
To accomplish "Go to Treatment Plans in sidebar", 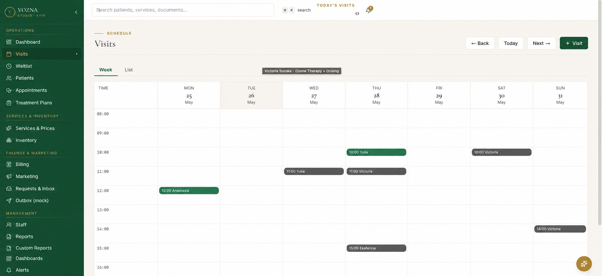I will click(x=42, y=103).
